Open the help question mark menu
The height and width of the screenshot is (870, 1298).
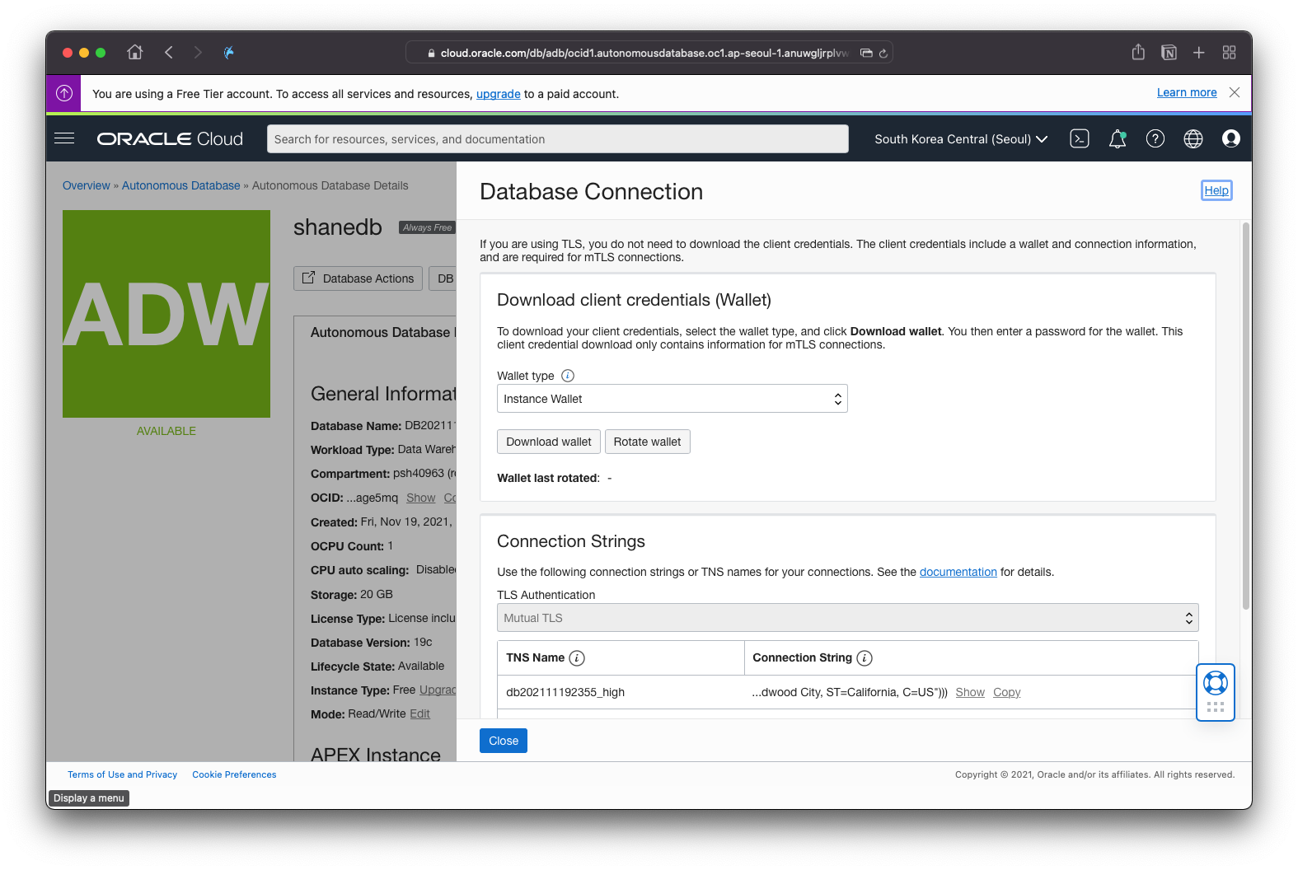[1155, 139]
